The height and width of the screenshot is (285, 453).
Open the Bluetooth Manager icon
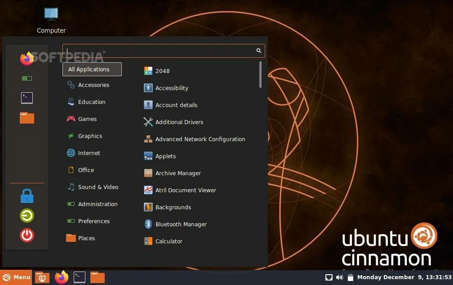click(x=148, y=224)
